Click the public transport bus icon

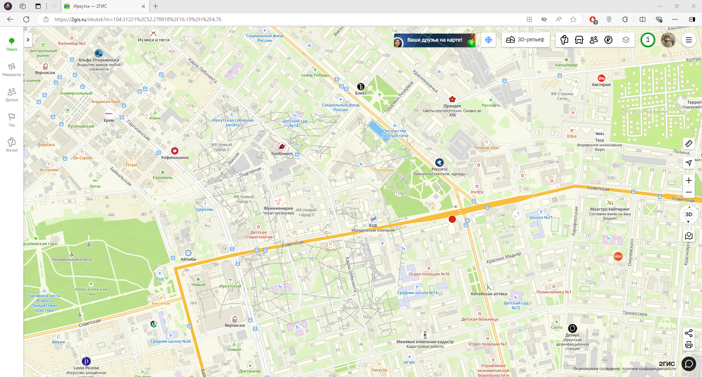[579, 40]
